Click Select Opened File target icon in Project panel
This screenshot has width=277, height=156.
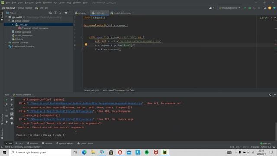51,13
